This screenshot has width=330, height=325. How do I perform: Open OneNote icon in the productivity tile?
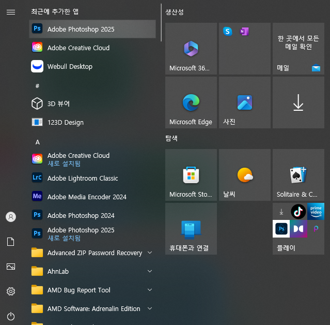[244, 32]
